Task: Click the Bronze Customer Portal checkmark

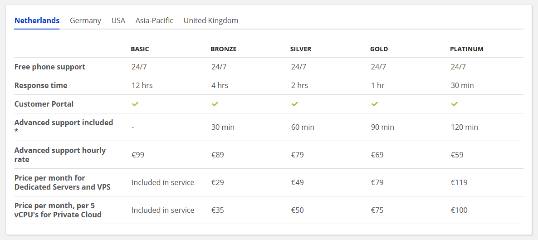Action: 215,104
